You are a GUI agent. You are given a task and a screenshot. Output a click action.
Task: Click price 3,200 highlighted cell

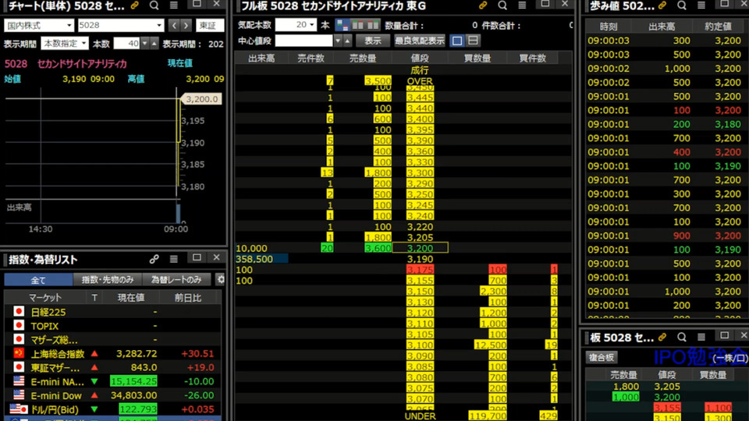pyautogui.click(x=420, y=248)
